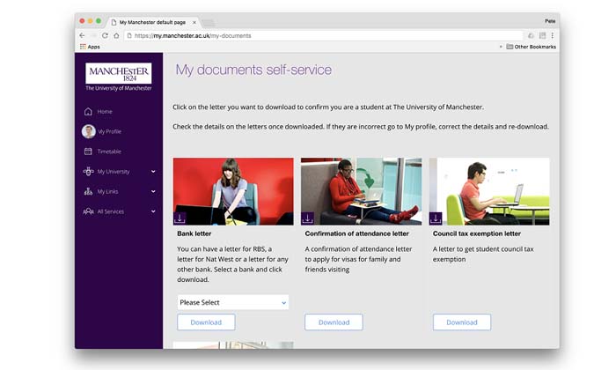The height and width of the screenshot is (370, 616).
Task: Expand the My Links chevron
Action: pyautogui.click(x=153, y=191)
